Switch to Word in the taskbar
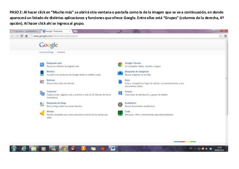Viewport: 239px width, 169px height. pos(113,148)
